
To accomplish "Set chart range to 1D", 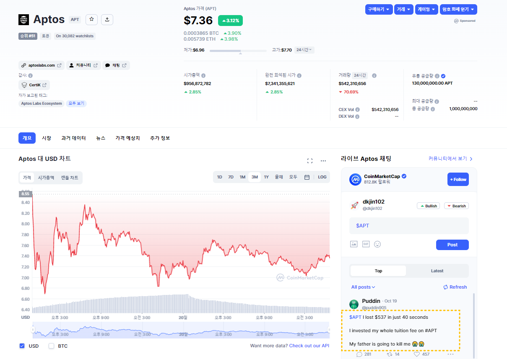I will (x=219, y=177).
